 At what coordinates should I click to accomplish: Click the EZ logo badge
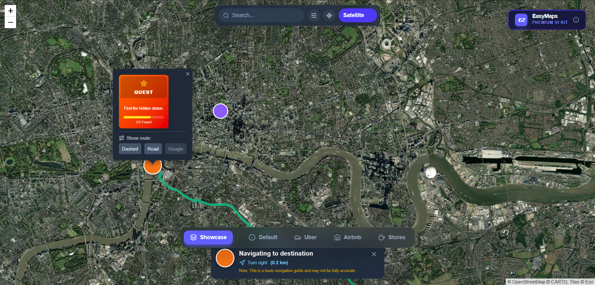click(521, 20)
